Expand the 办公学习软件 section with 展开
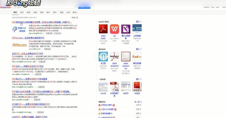Image resolution: width=226 pixels, height=118 pixels. tap(139, 21)
